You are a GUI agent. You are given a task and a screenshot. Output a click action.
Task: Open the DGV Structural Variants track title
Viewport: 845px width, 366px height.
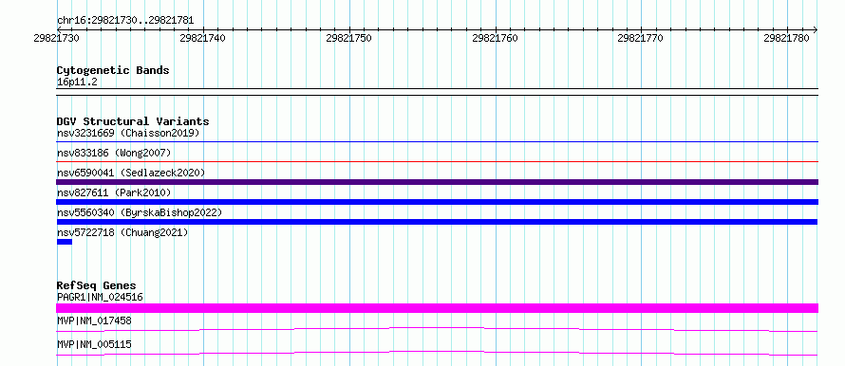133,121
